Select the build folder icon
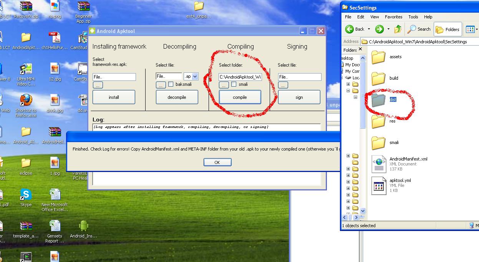479x262 pixels. point(378,78)
